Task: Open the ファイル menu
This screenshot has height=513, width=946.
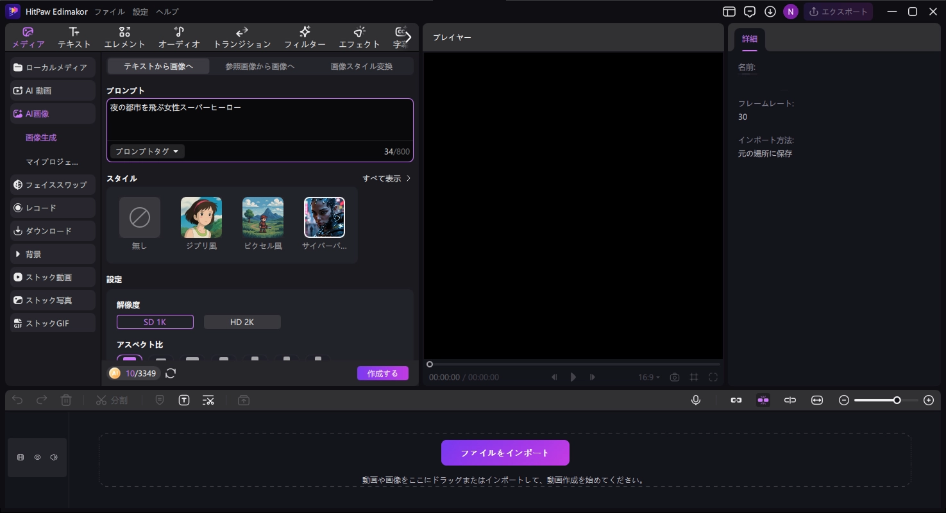Action: pos(110,12)
